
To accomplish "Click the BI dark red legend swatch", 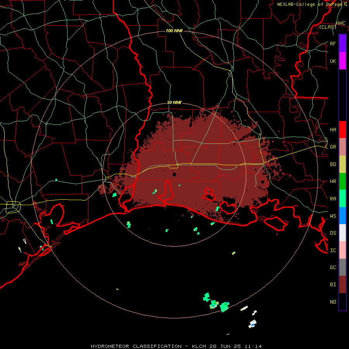I will tap(342, 285).
